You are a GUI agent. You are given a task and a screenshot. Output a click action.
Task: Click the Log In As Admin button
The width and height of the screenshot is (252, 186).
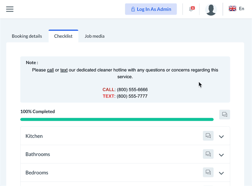click(151, 9)
